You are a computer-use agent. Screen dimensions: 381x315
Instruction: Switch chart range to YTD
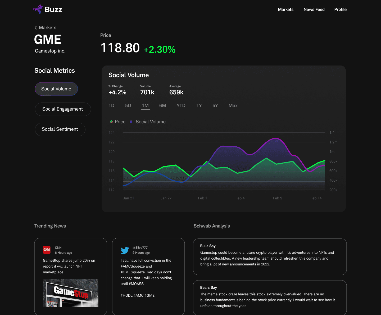pos(181,106)
